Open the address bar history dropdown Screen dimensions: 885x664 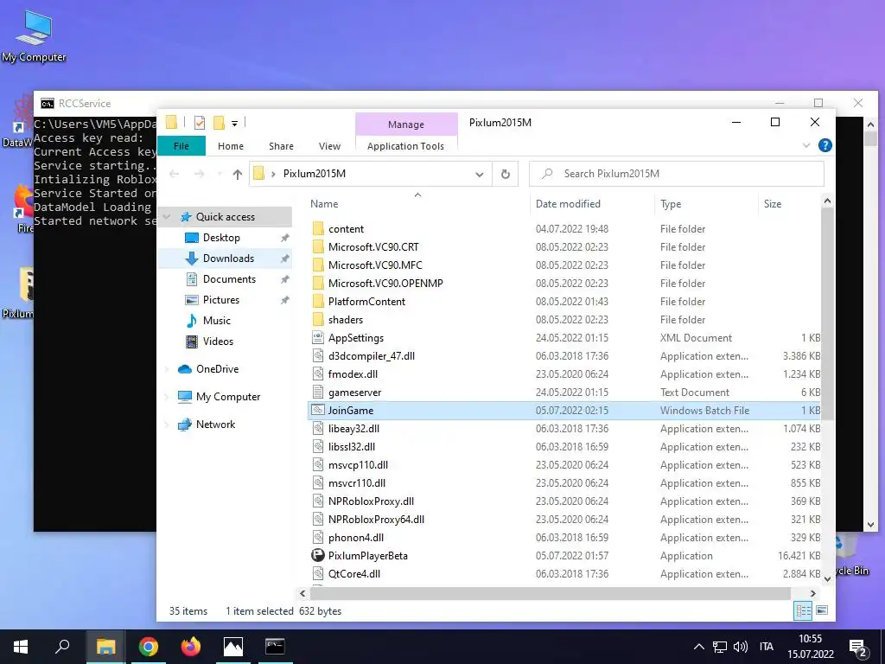tap(479, 174)
